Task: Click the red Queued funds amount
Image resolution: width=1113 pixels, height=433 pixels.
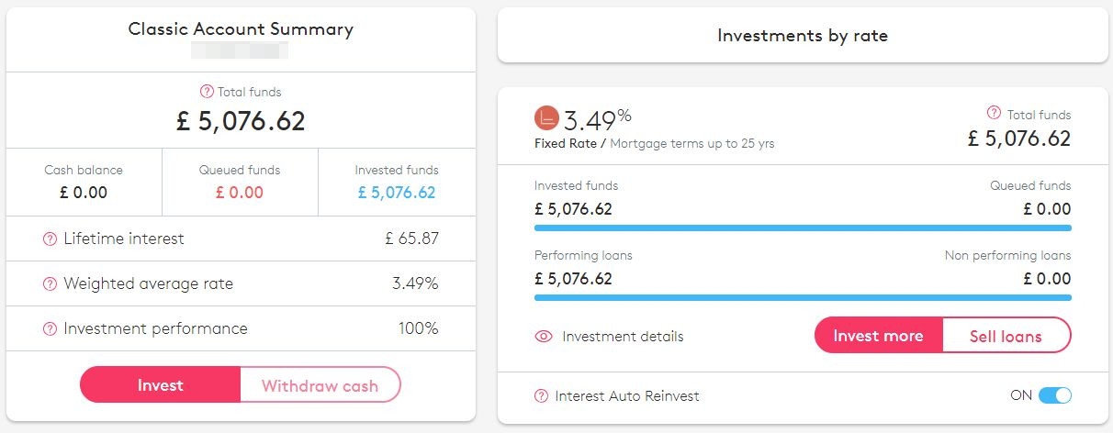Action: tap(240, 193)
